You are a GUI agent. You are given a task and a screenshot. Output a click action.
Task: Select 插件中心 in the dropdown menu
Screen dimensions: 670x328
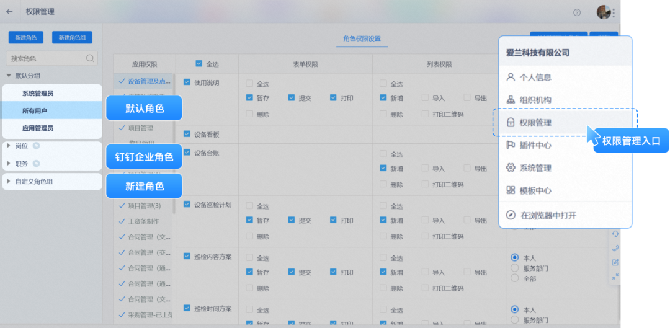(535, 145)
